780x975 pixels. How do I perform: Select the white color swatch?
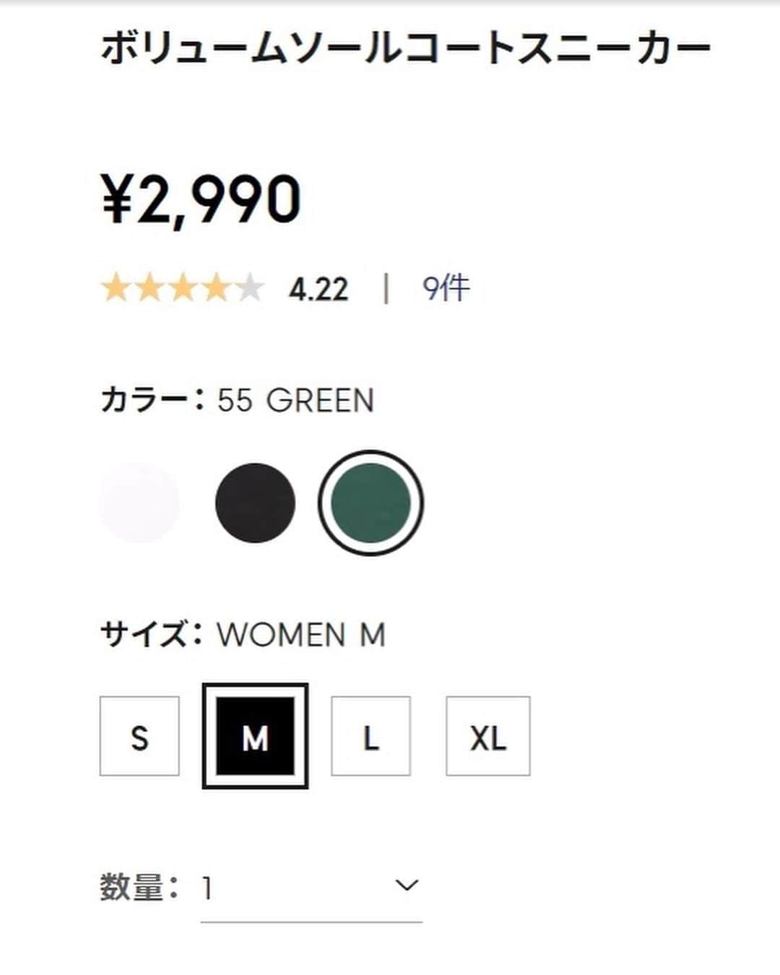point(140,503)
